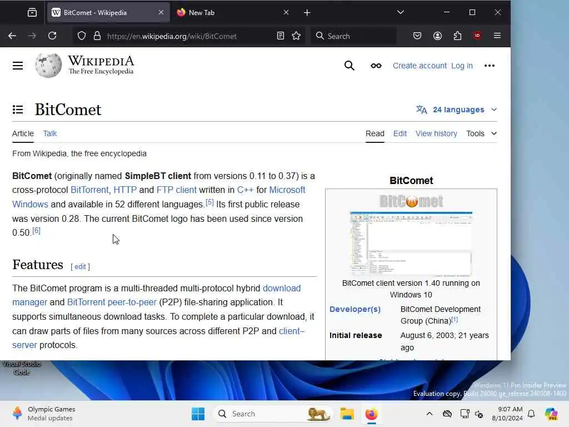Open Firefox account icon
Image resolution: width=569 pixels, height=427 pixels.
pyautogui.click(x=437, y=36)
